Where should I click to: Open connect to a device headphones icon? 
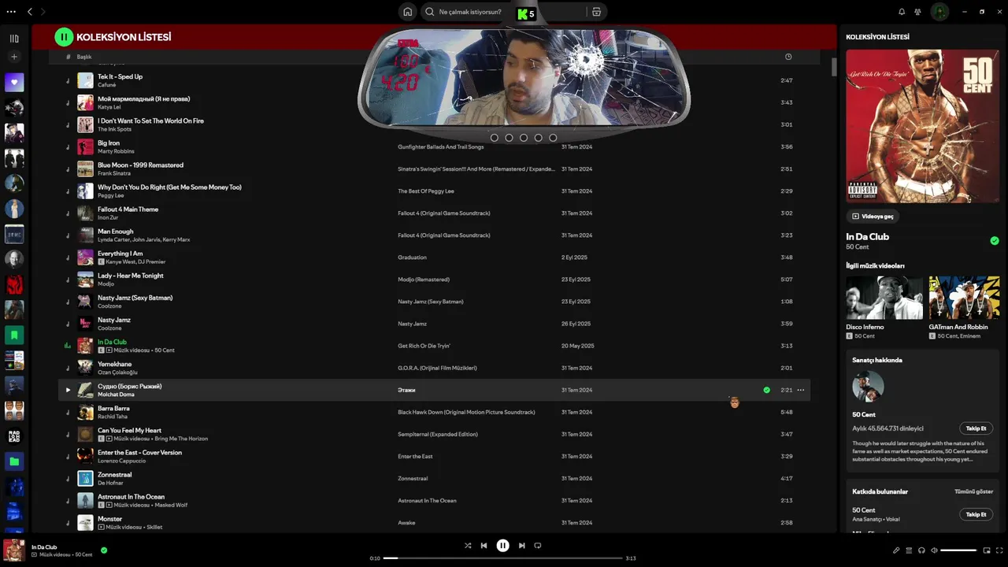click(x=921, y=550)
